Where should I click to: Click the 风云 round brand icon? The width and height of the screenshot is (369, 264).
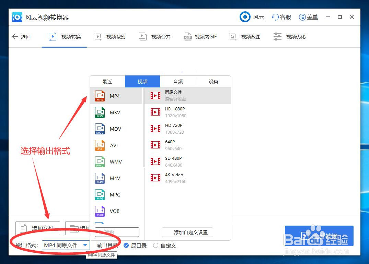tap(245, 17)
